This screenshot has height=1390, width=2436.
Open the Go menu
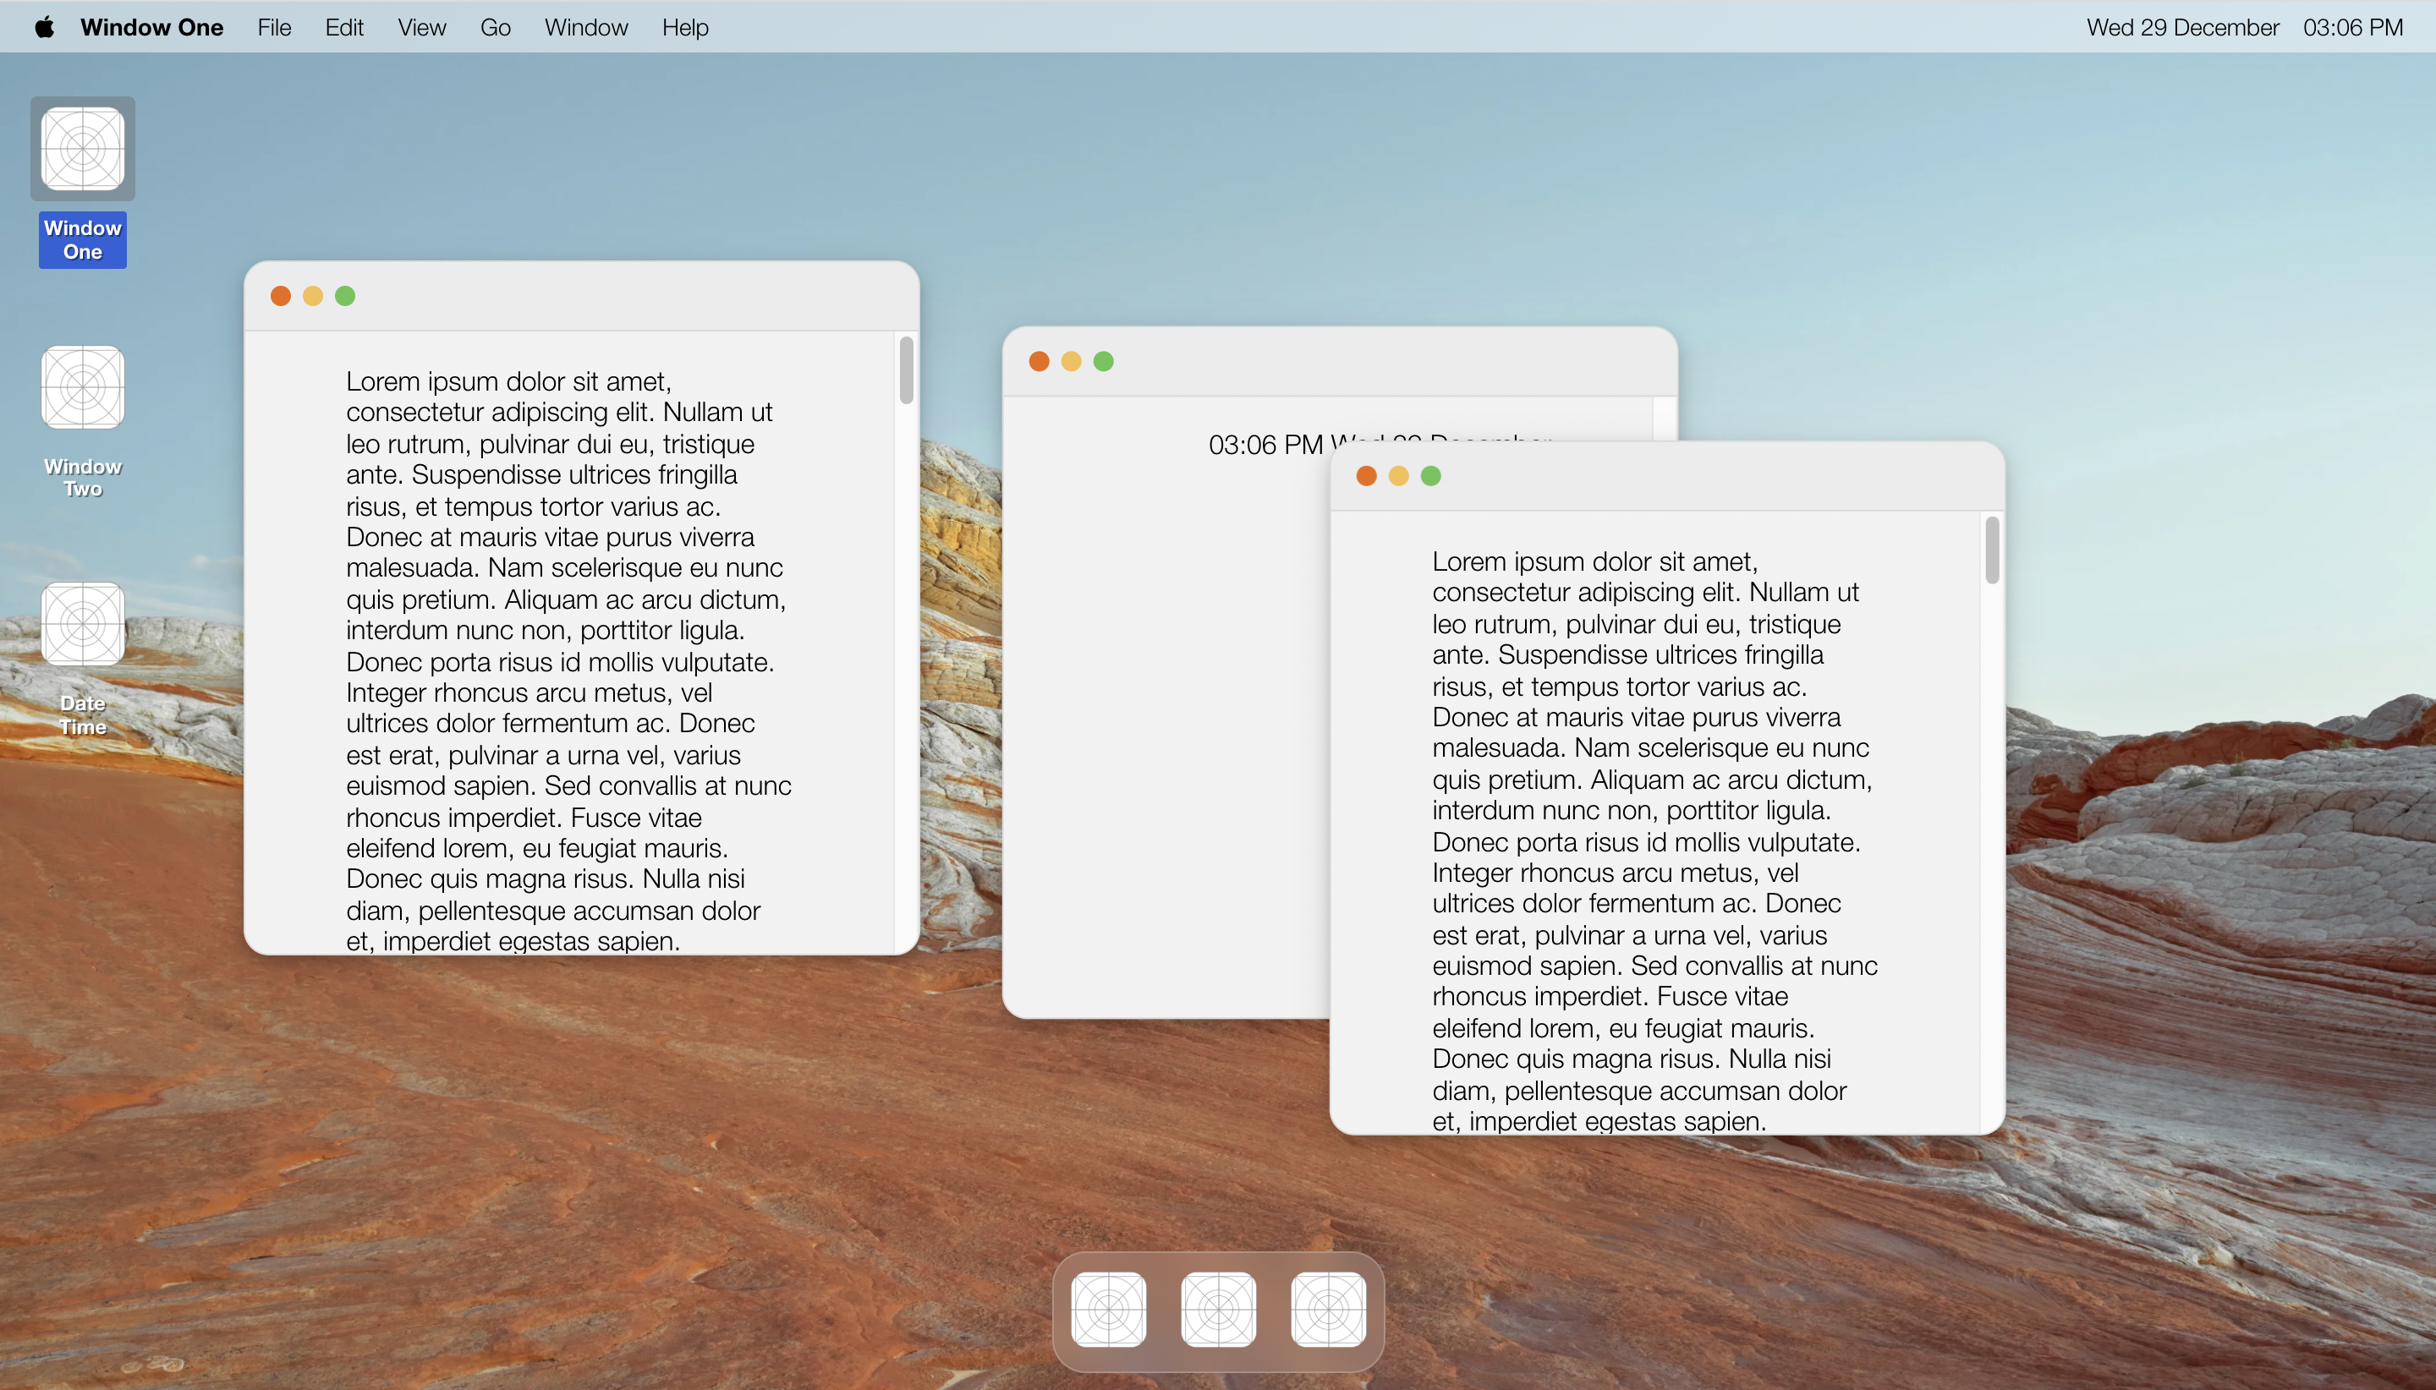(x=495, y=27)
